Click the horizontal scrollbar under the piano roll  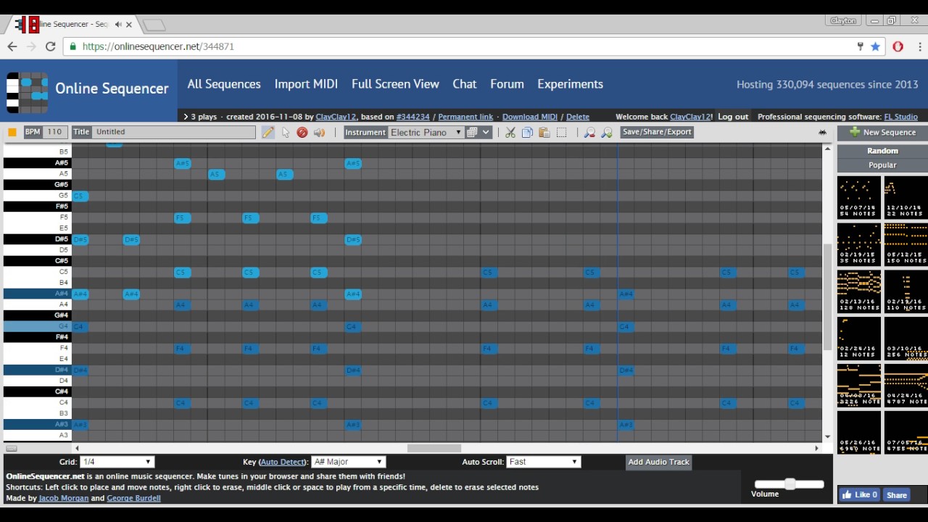[434, 448]
